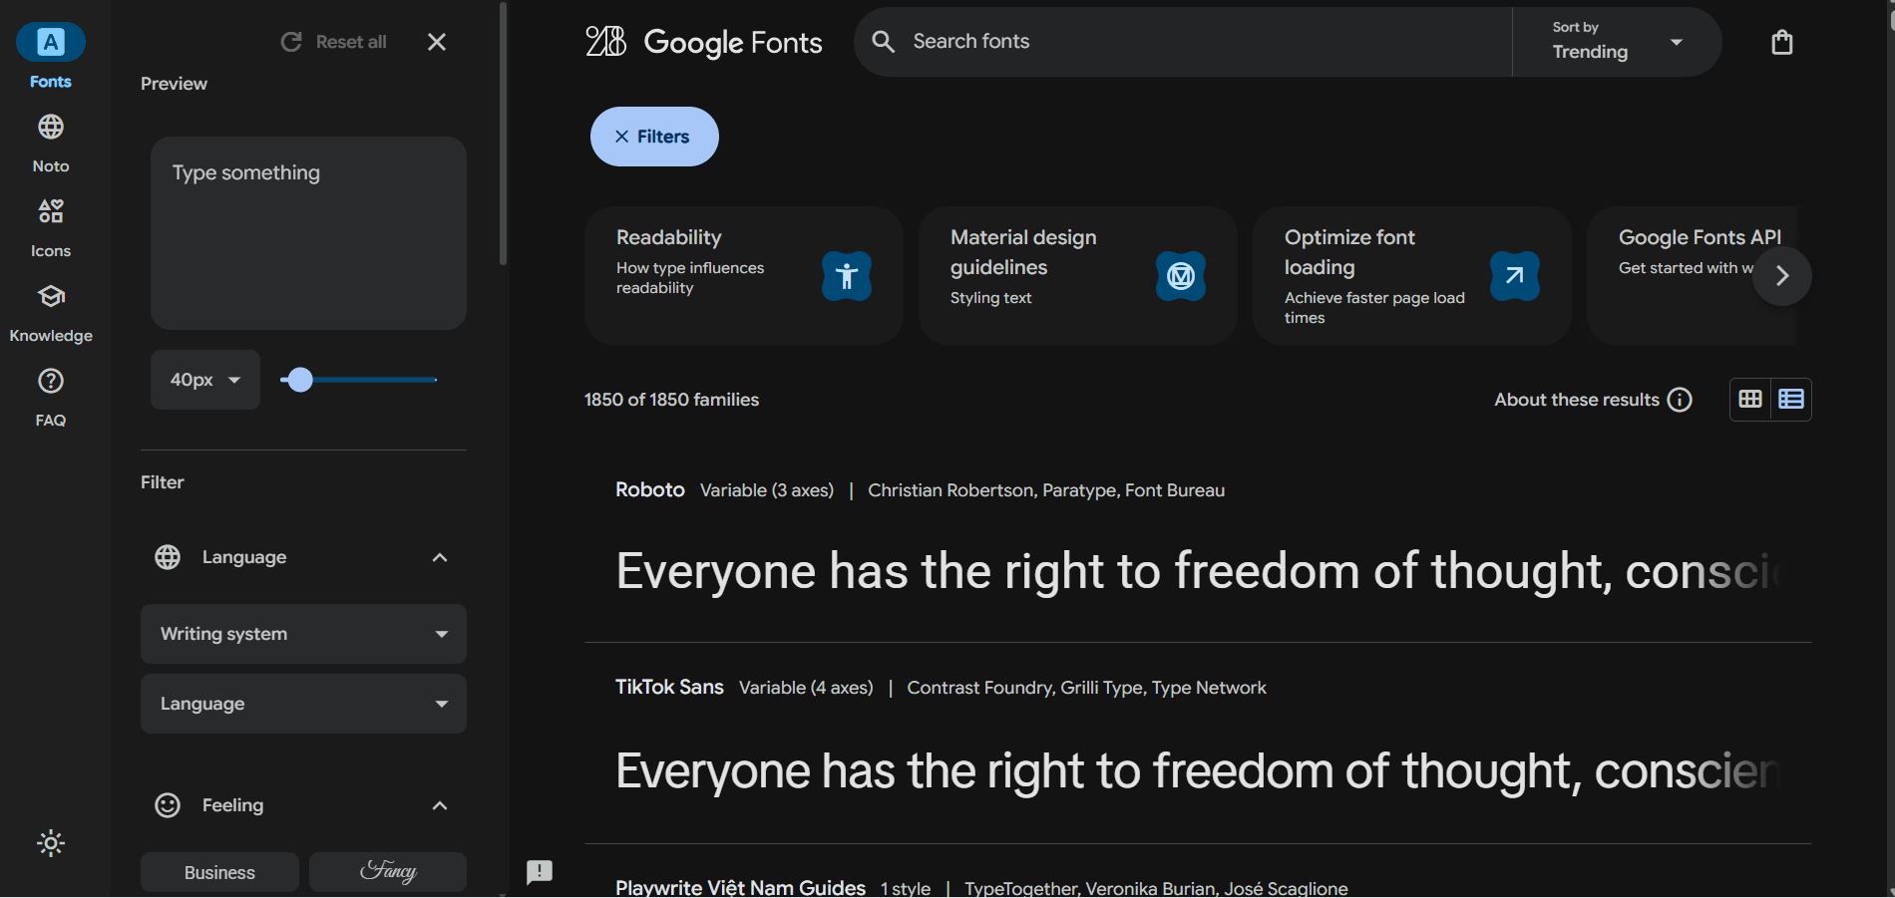This screenshot has width=1895, height=898.
Task: Click the send feedback exclamation icon
Action: (540, 873)
